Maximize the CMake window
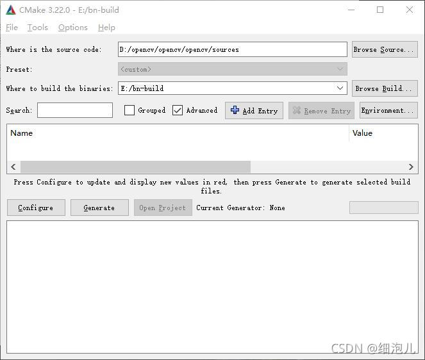Image resolution: width=425 pixels, height=360 pixels. (x=380, y=10)
